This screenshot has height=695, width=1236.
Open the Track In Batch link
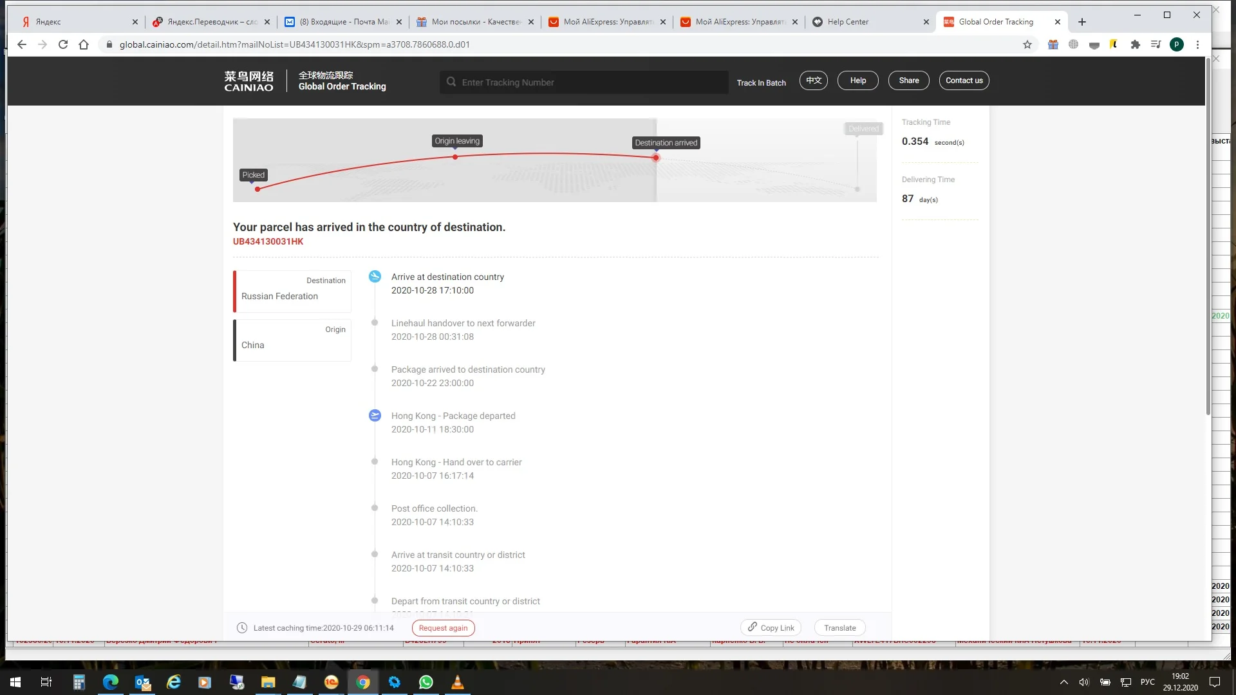pyautogui.click(x=761, y=83)
